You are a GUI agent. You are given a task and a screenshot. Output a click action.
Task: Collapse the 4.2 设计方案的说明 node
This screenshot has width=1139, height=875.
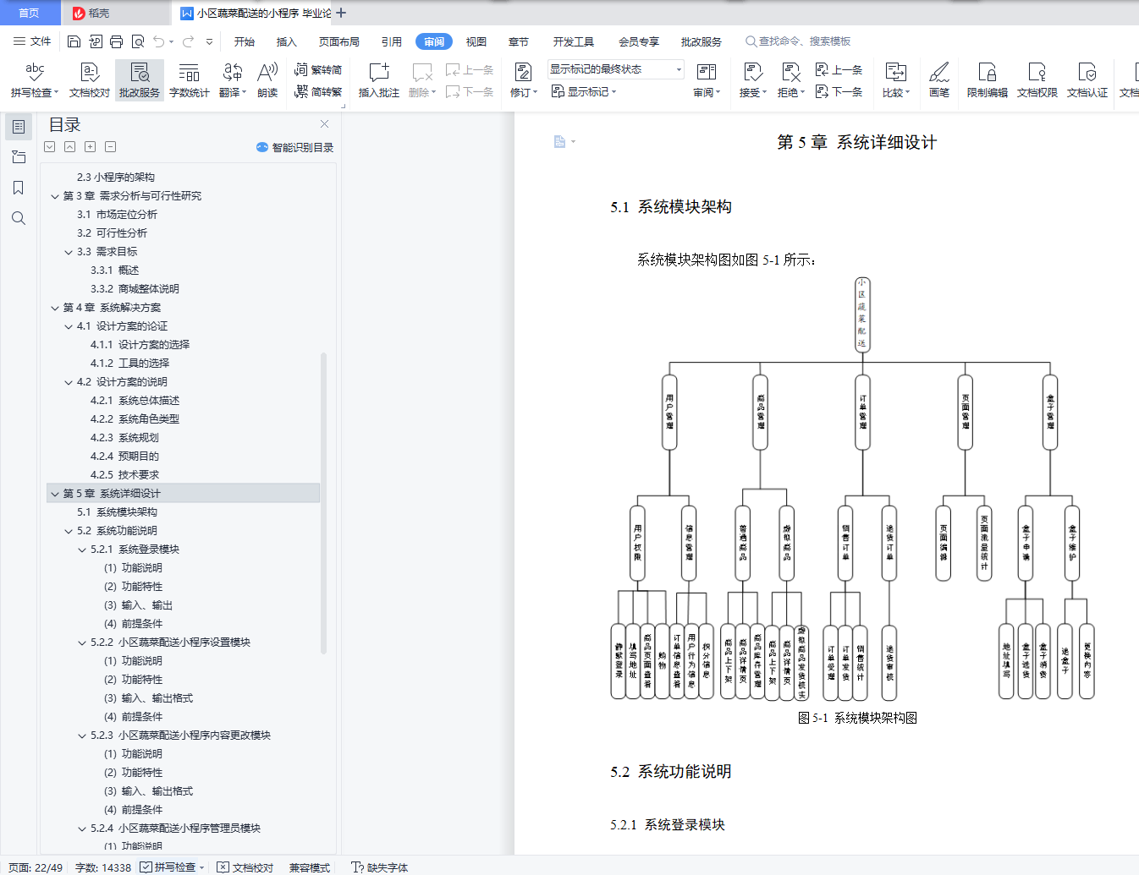click(x=69, y=382)
